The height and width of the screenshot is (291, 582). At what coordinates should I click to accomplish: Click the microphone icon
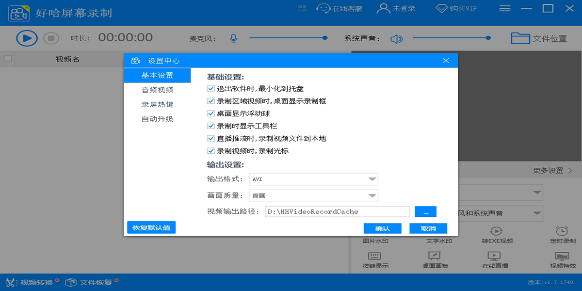tap(234, 38)
